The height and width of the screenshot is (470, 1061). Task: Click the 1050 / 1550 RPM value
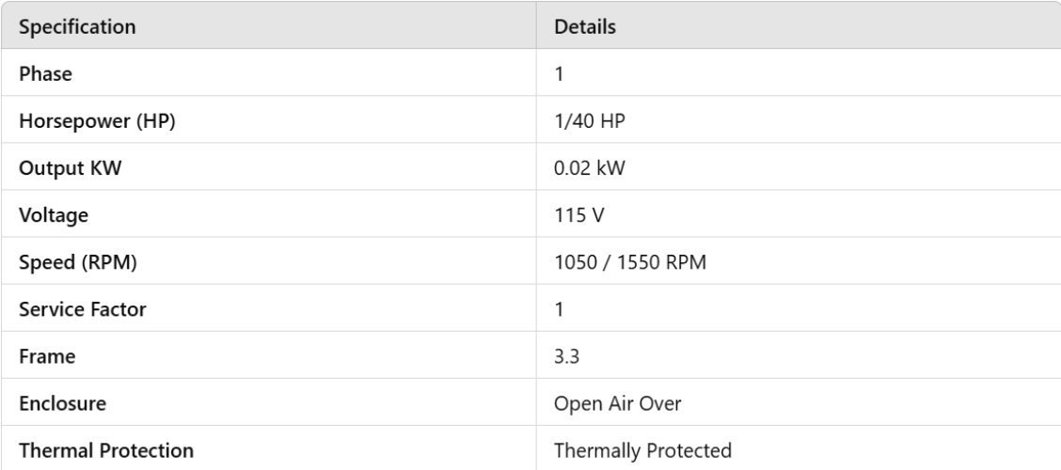coord(630,262)
